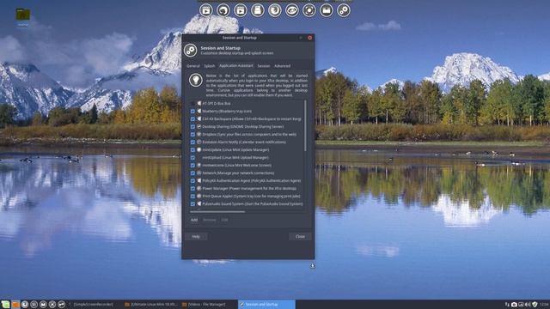Switch to Ultimate Linux Mint taskbar window

[x=151, y=305]
